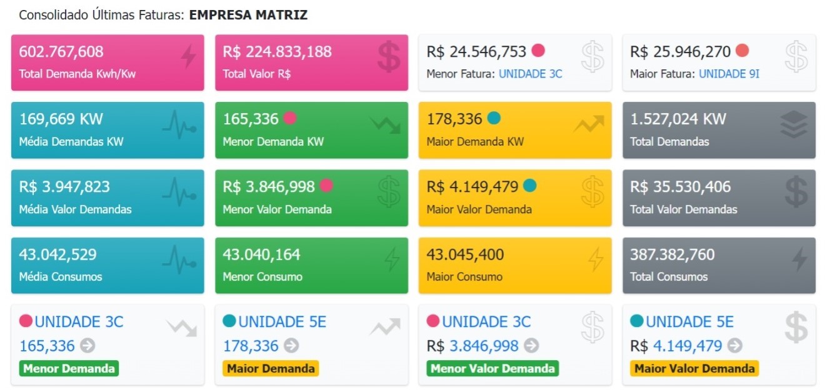This screenshot has height=392, width=827.
Task: Click the arrow circle next to 165,336 value
Action: [x=88, y=346]
